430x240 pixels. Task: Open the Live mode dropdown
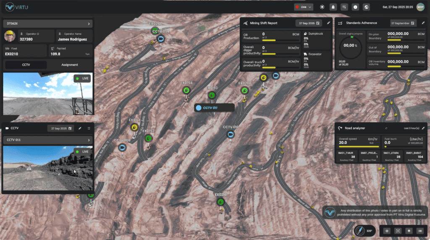tap(304, 7)
